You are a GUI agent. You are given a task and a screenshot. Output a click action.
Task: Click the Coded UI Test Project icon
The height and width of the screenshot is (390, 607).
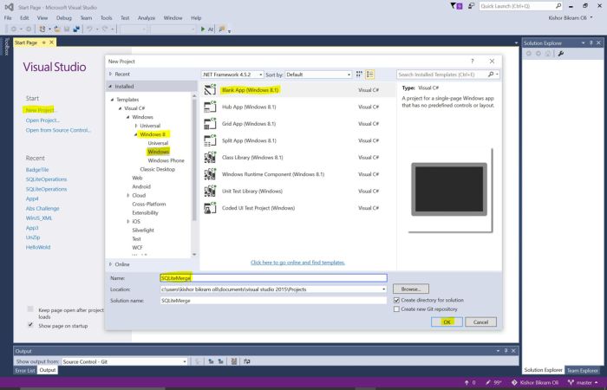coord(210,208)
